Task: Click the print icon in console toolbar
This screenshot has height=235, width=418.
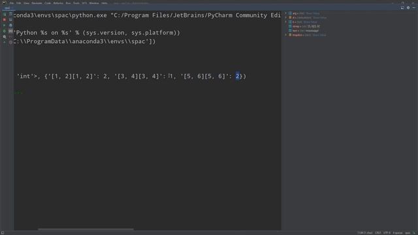Action: (10, 25)
